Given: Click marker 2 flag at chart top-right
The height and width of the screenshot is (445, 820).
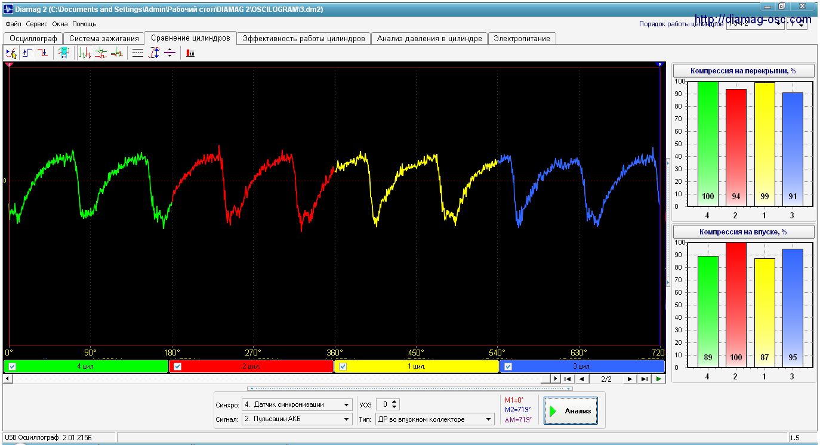Looking at the screenshot, I should pyautogui.click(x=659, y=64).
